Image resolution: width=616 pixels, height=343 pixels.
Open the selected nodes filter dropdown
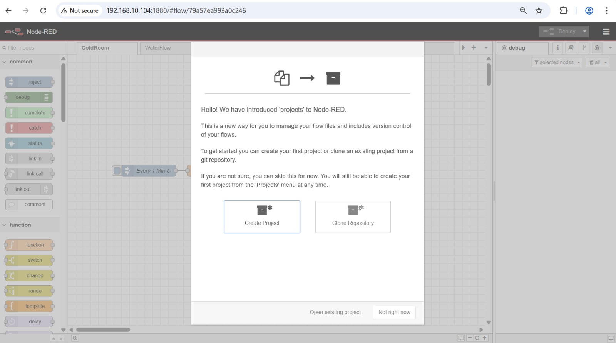tap(557, 62)
